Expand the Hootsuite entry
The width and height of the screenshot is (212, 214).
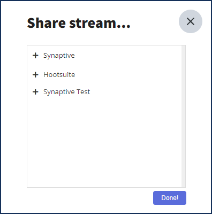tap(35, 75)
